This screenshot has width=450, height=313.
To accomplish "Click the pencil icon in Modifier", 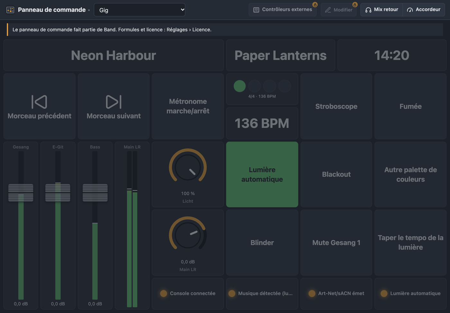I will (x=328, y=10).
